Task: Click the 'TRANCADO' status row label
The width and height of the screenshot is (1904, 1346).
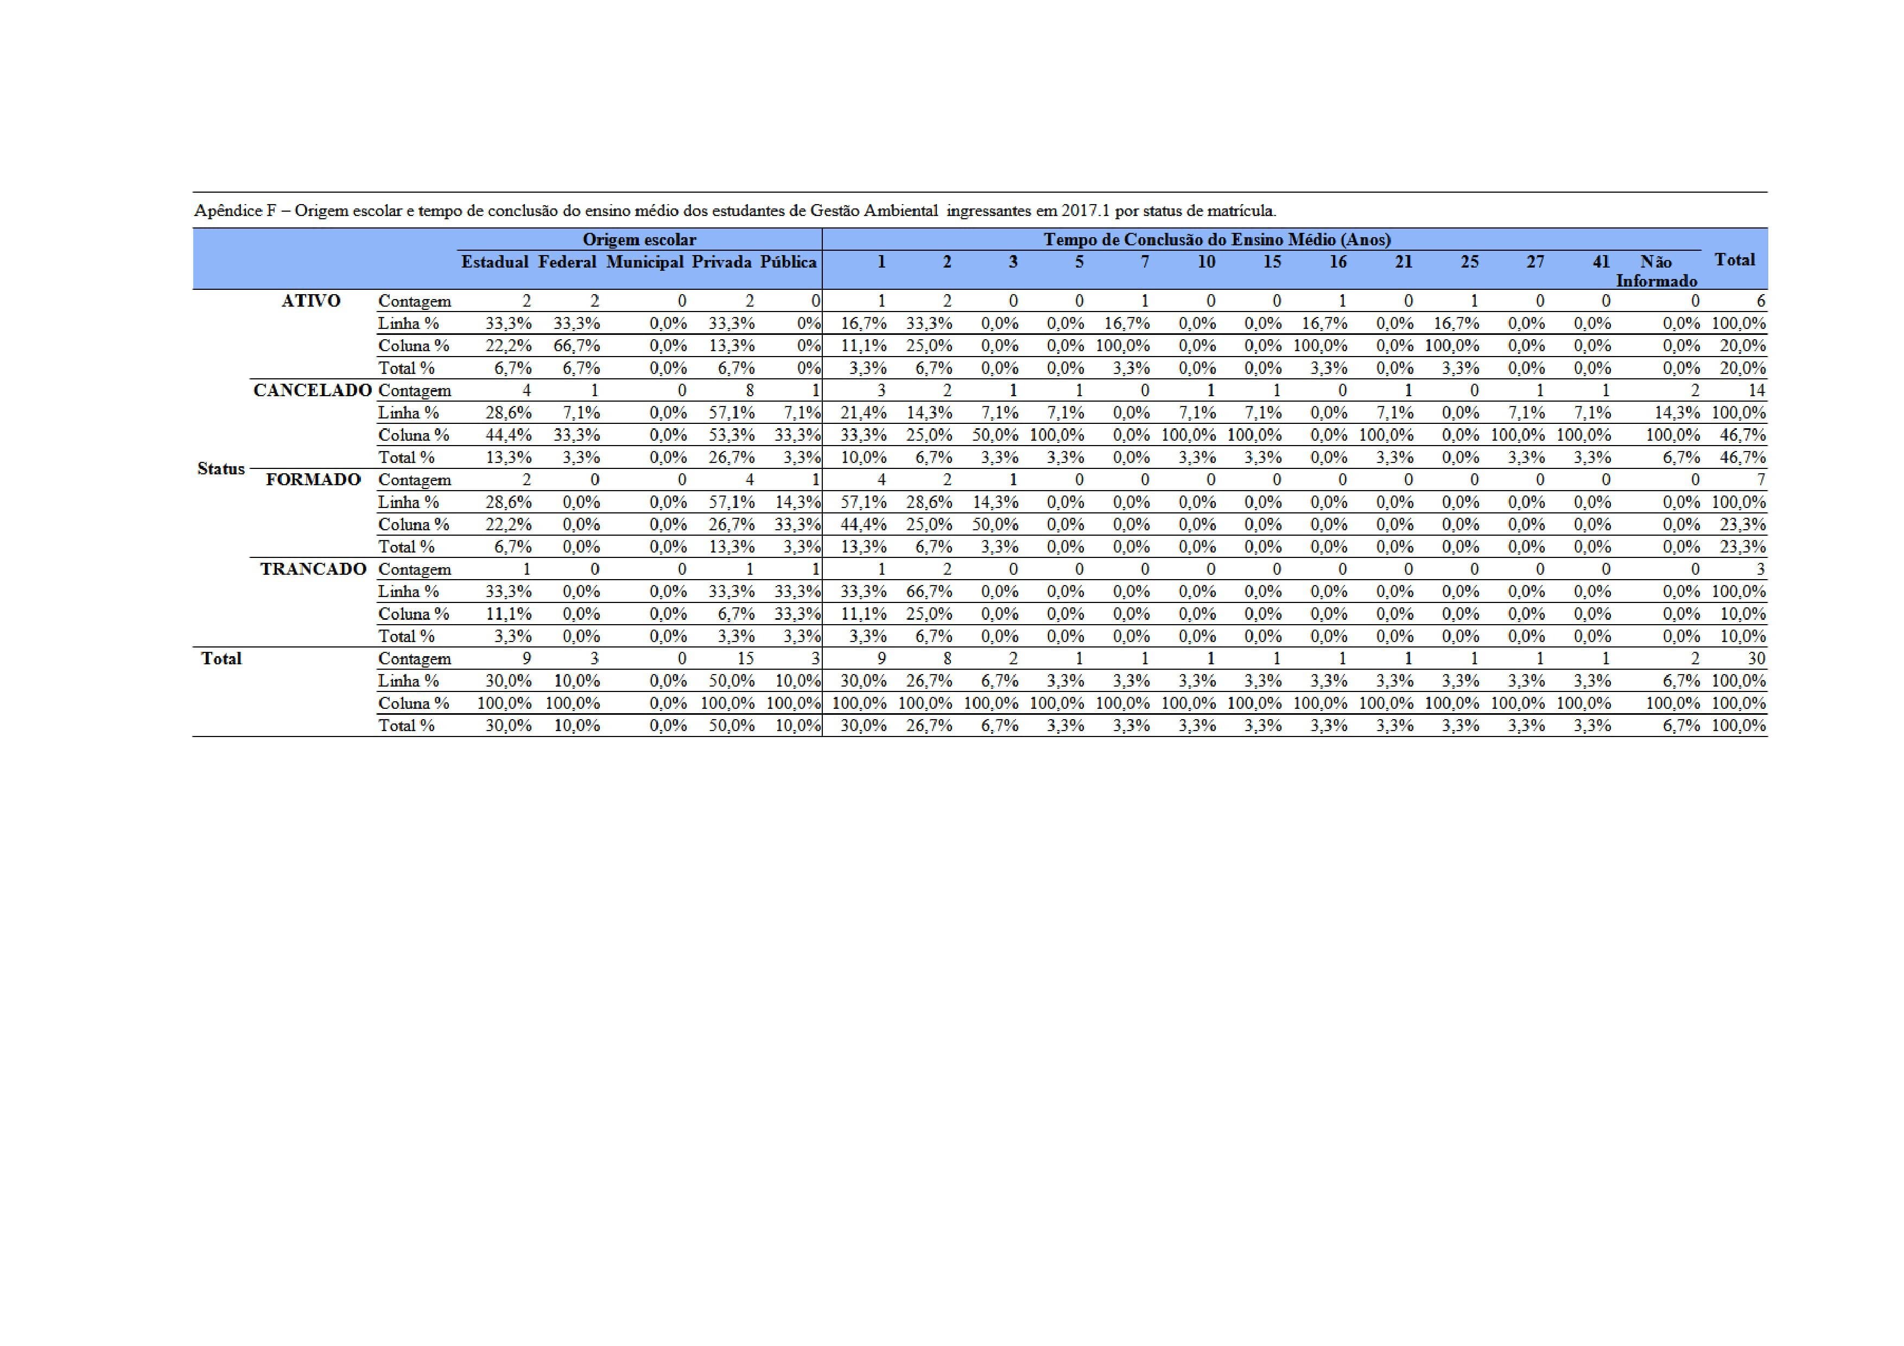Action: (x=313, y=570)
